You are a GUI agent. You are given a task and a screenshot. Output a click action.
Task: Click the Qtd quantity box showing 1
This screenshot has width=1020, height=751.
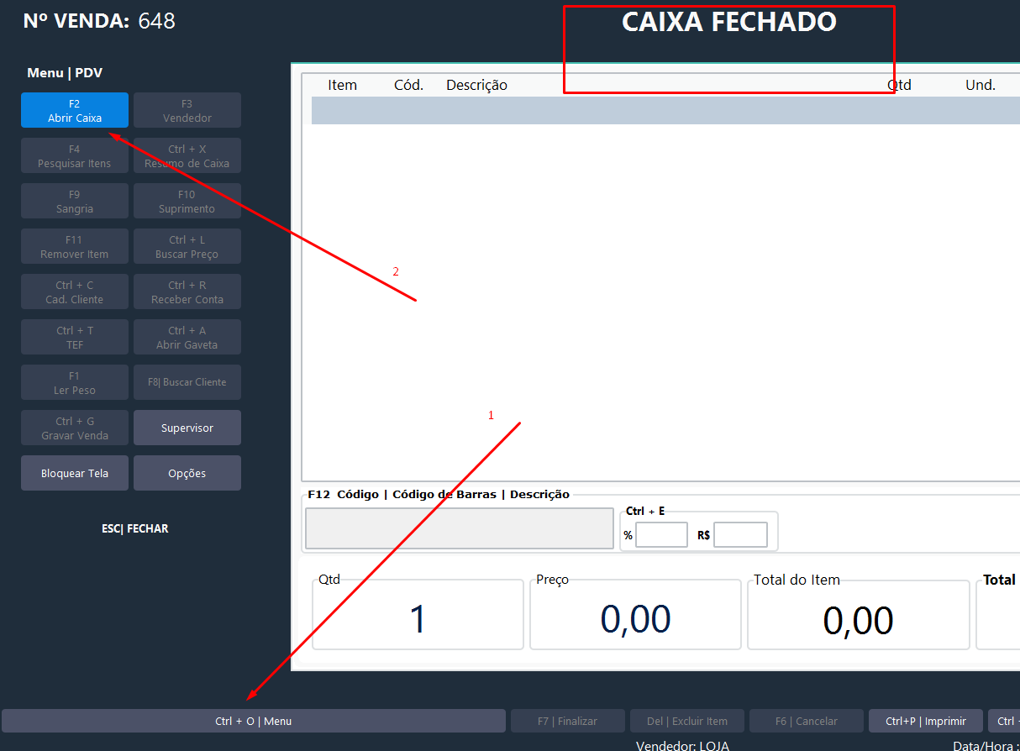pos(418,615)
